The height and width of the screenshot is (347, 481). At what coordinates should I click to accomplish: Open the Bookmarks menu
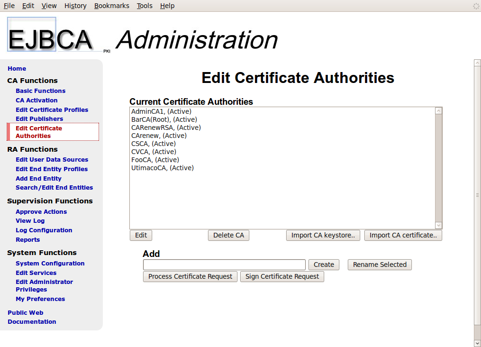[111, 6]
